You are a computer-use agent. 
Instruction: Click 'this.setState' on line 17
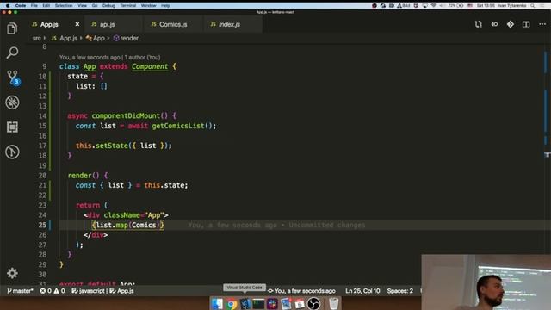pyautogui.click(x=102, y=146)
